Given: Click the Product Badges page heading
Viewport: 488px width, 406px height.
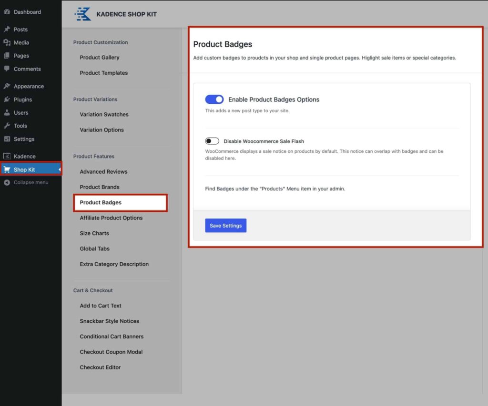Looking at the screenshot, I should coord(223,44).
